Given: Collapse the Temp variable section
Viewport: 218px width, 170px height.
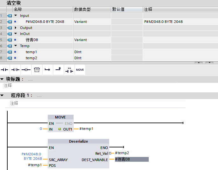Looking at the screenshot, I should (15, 46).
